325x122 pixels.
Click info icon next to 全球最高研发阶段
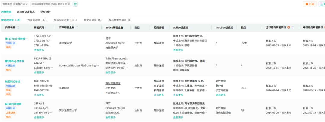[289, 27]
